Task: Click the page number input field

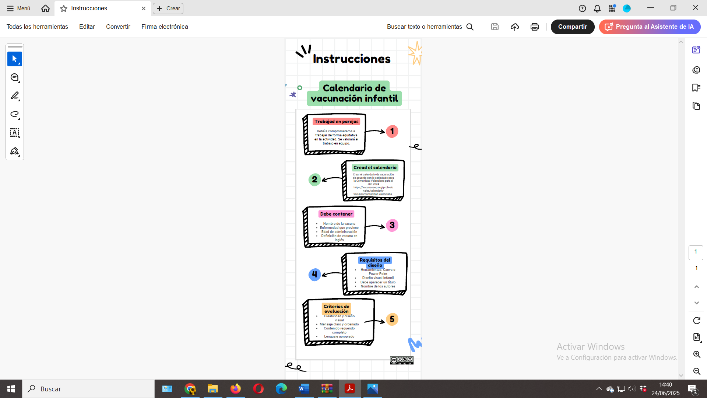Action: click(696, 252)
